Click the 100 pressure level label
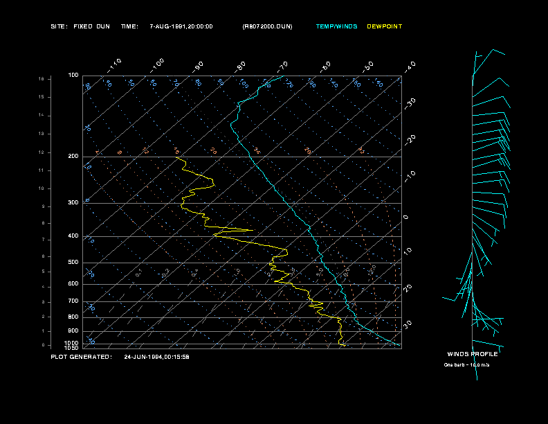Image resolution: width=548 pixels, height=424 pixels. (x=73, y=76)
